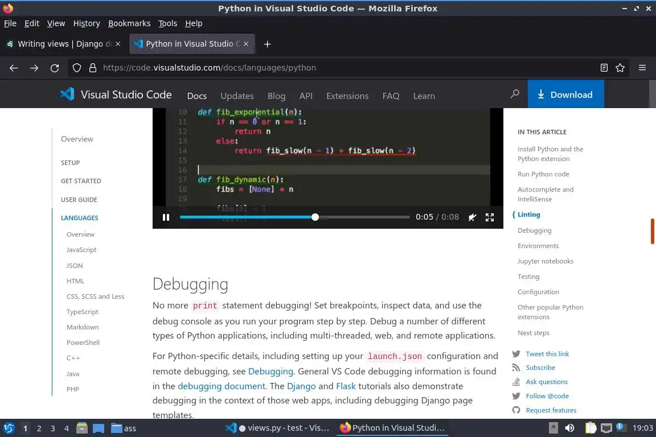Click Follow @code Twitter icon
Viewport: 656px width, 437px height.
[516, 396]
